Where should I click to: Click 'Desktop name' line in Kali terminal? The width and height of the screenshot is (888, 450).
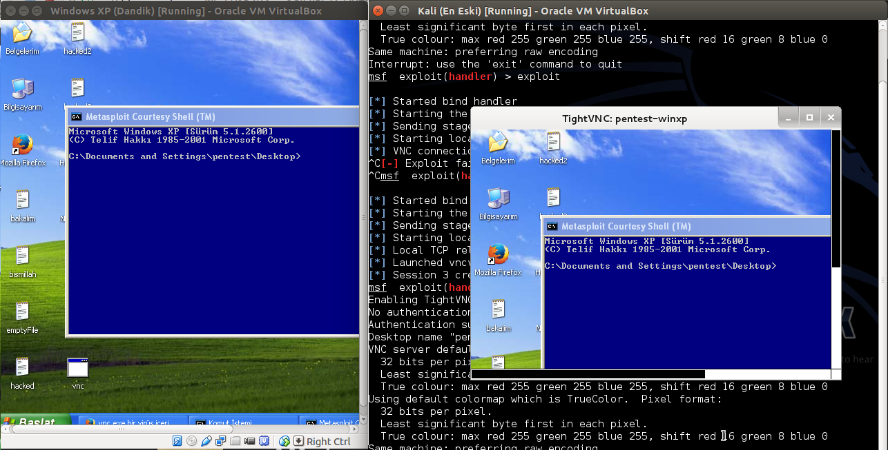(x=418, y=337)
